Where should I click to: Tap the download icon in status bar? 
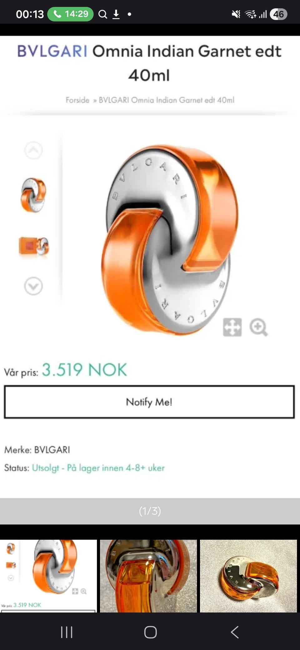pos(116,14)
